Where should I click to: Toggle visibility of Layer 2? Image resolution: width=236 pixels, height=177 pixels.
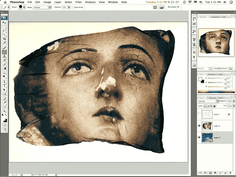click(x=199, y=138)
